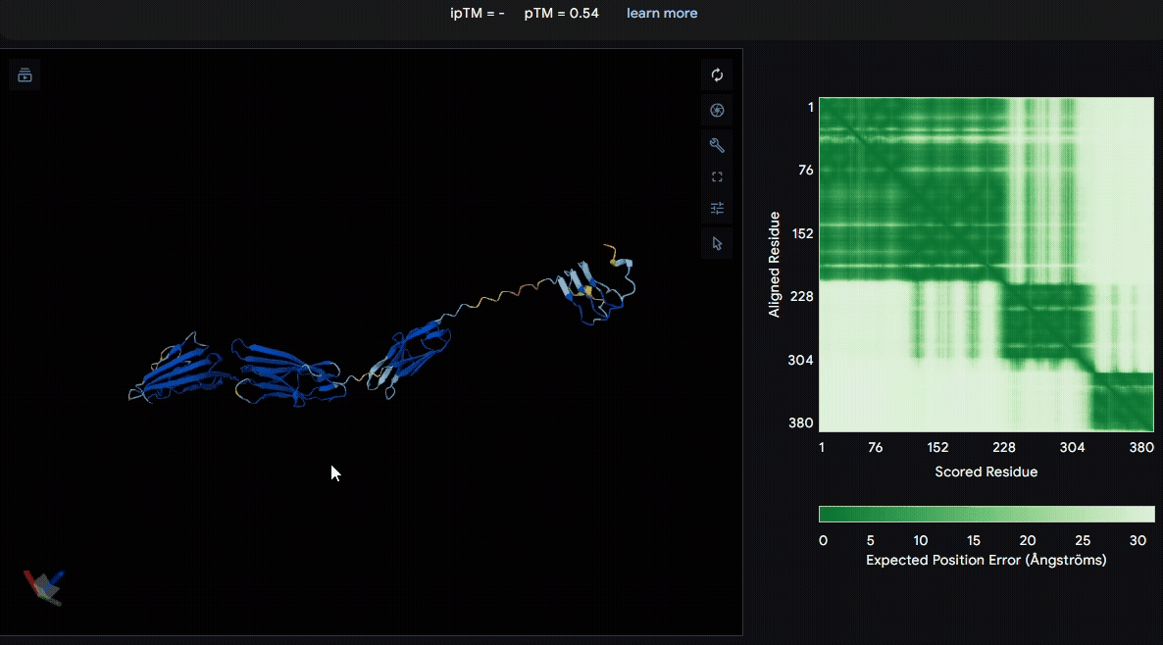Click the PAE heatmap plot
Viewport: 1163px width, 645px height.
point(986,264)
